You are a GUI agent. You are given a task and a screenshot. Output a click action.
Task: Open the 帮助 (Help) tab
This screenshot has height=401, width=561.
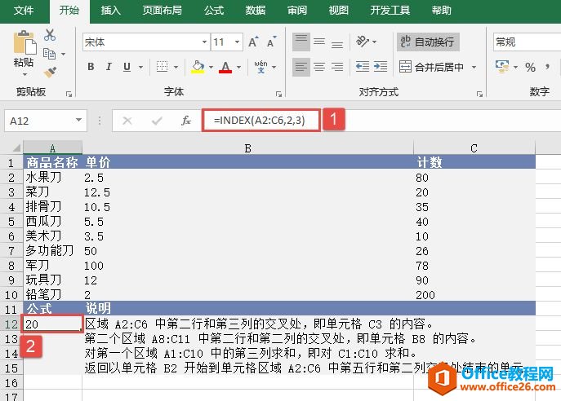pos(441,11)
